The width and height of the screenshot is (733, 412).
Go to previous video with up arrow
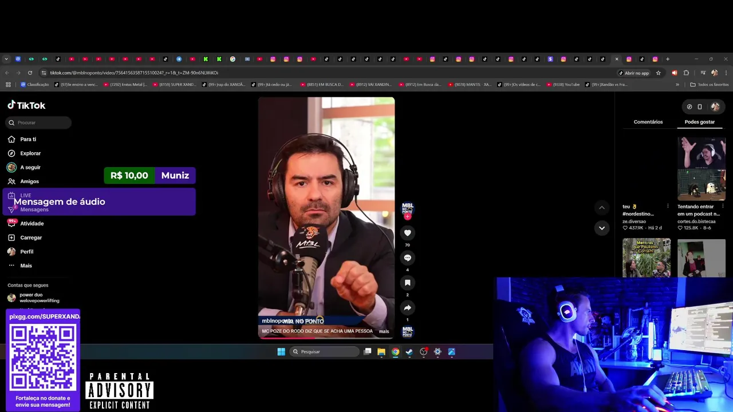[601, 207]
